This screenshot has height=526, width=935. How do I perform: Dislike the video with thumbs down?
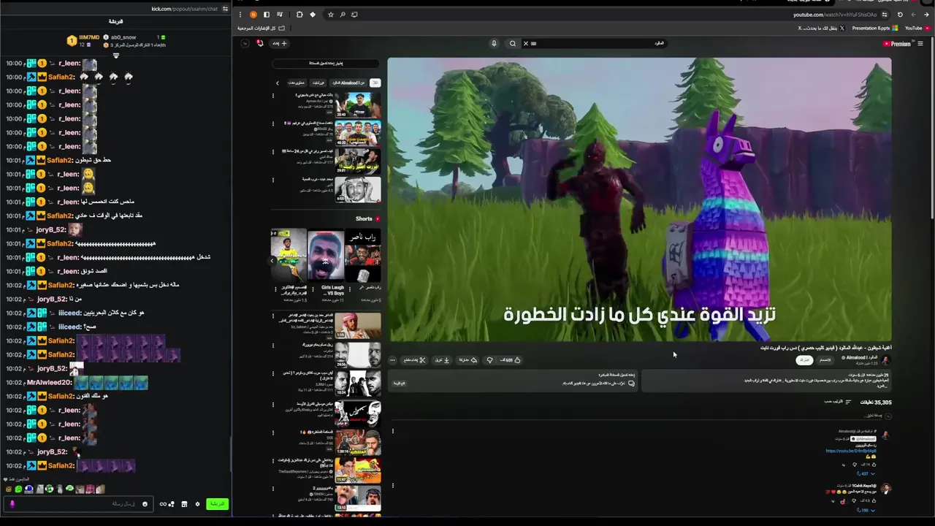489,360
